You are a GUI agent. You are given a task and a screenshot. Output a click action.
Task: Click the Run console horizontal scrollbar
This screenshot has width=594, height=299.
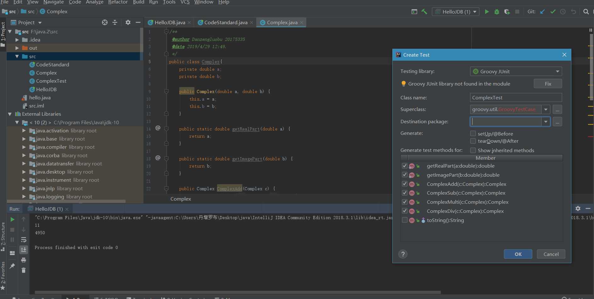coord(238,292)
